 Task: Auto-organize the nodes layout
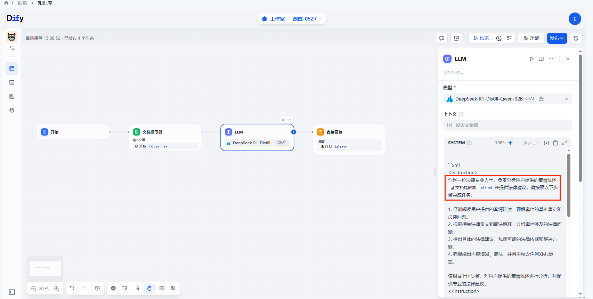pos(173,288)
